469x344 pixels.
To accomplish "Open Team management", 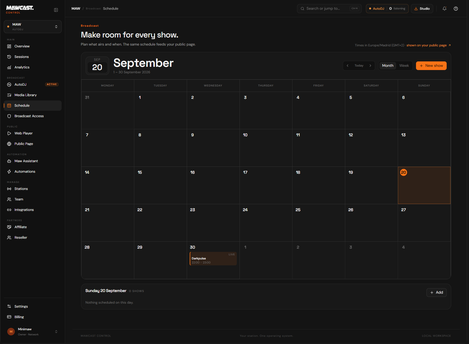I will [33, 199].
